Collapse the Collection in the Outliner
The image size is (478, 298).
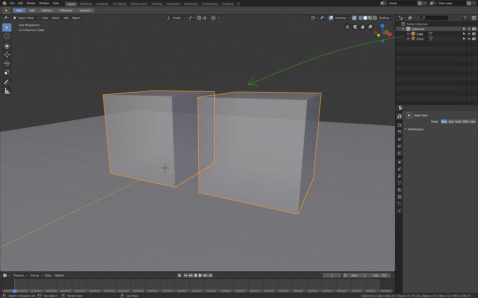click(x=403, y=29)
